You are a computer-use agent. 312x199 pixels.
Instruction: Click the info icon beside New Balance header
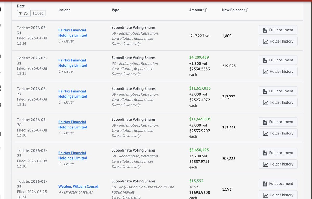(246, 10)
